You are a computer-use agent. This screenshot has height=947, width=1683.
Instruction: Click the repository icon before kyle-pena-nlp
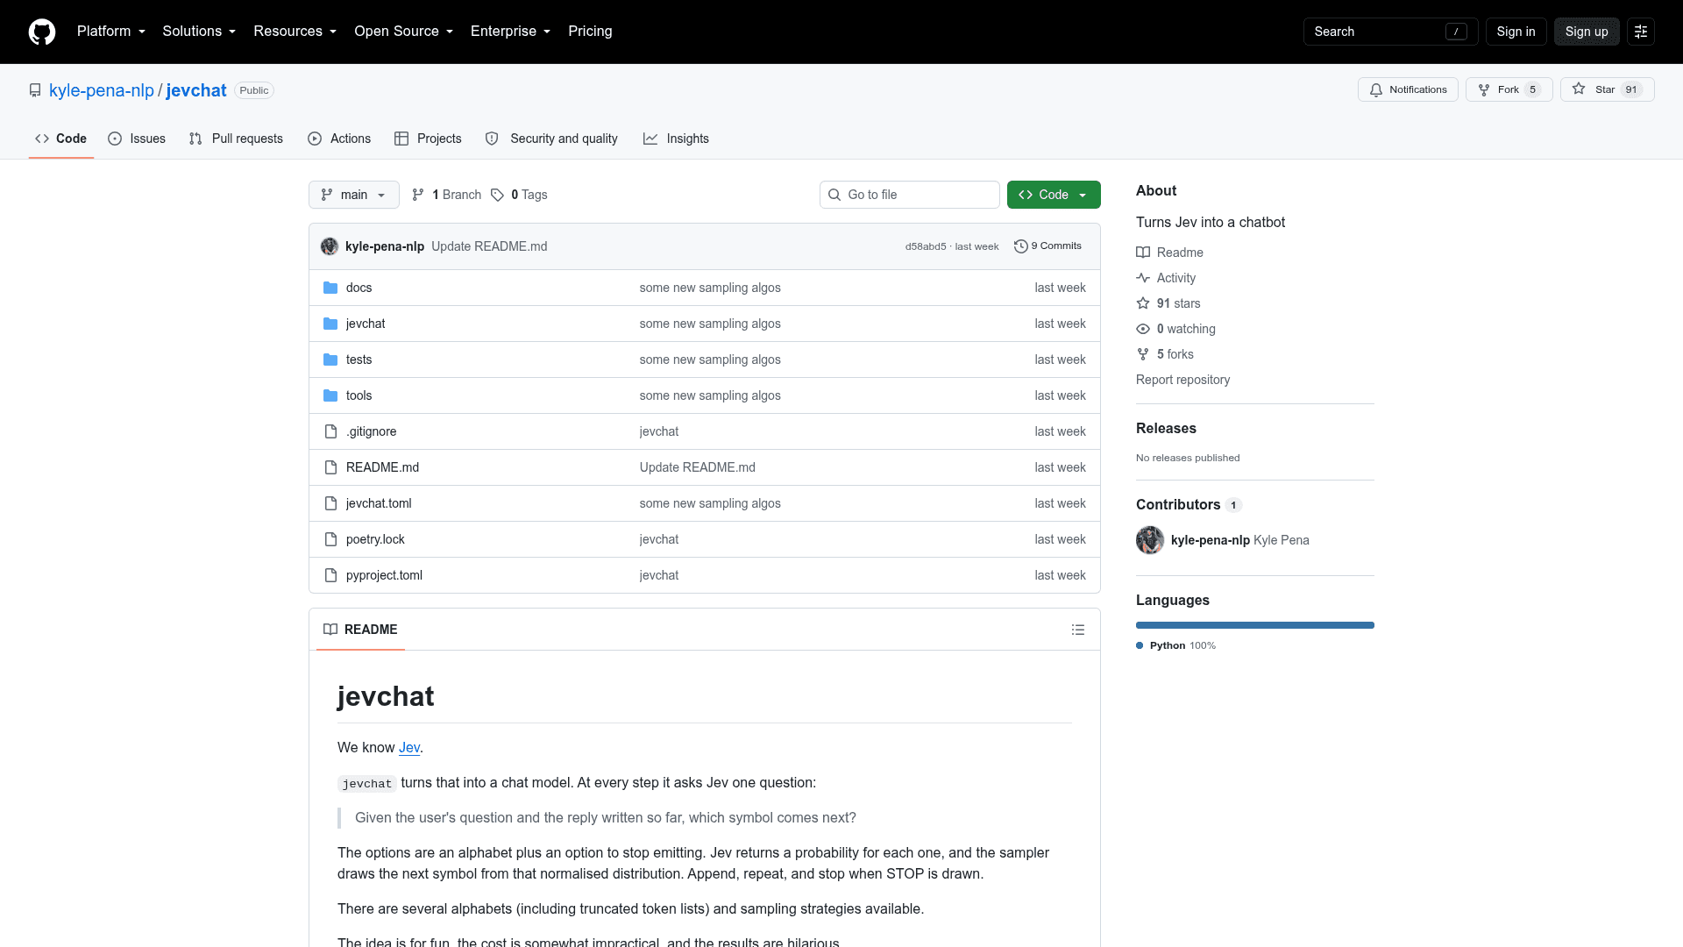click(x=35, y=90)
